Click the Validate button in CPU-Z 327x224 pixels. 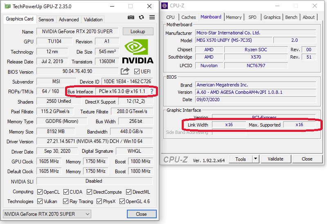275,159
